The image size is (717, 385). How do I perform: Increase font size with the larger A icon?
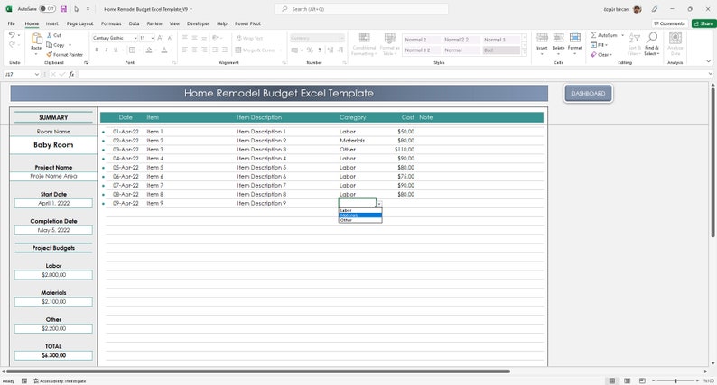[x=160, y=38]
